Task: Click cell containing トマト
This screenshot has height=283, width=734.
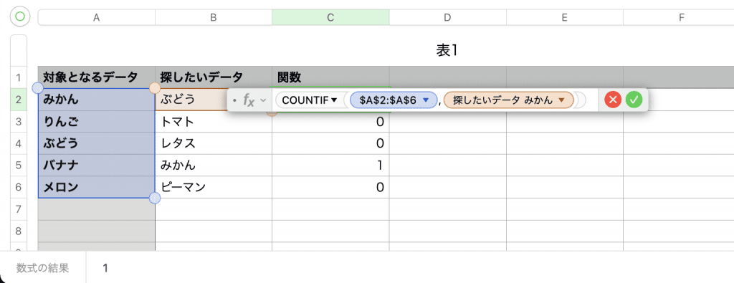Action: (214, 122)
